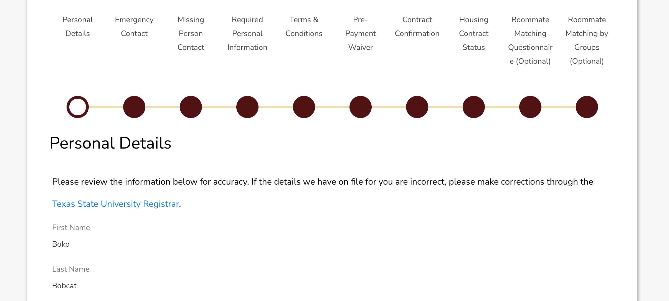Click the Missing Person Contact step icon
Screen dimensions: 669x301
(191, 107)
